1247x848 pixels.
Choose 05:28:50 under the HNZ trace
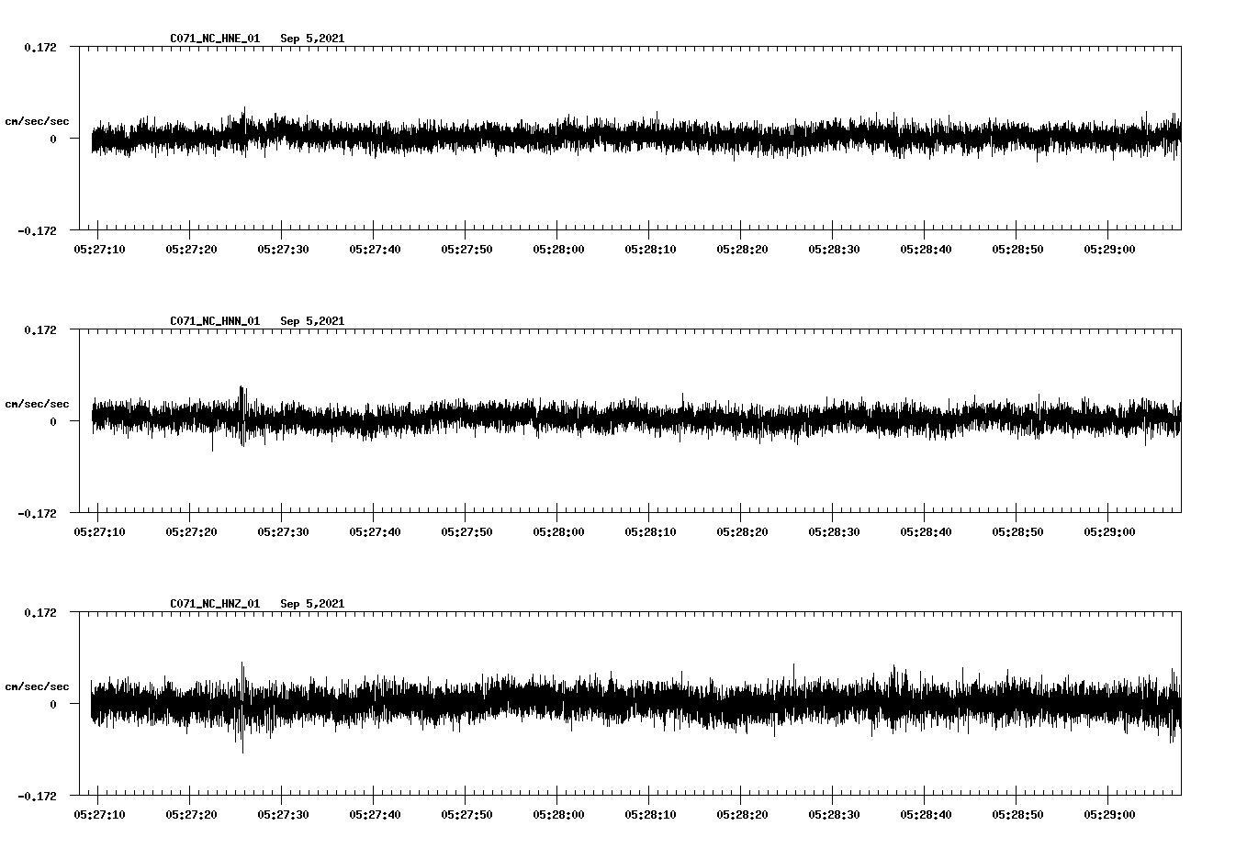click(x=1018, y=815)
